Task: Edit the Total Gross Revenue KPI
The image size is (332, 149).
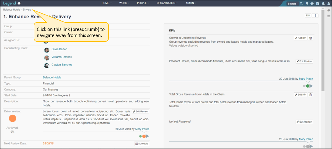Action: (300, 95)
